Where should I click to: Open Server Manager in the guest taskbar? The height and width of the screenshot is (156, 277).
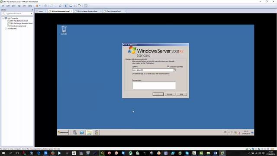pos(75,132)
